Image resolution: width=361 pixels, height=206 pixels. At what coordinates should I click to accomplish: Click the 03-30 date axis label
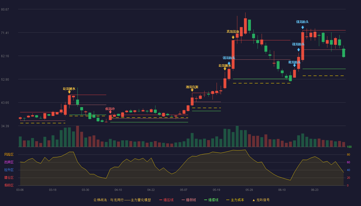[85, 190]
